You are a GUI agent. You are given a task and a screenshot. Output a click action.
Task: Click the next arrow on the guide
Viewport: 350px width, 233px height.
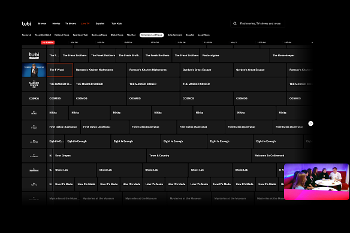click(310, 123)
